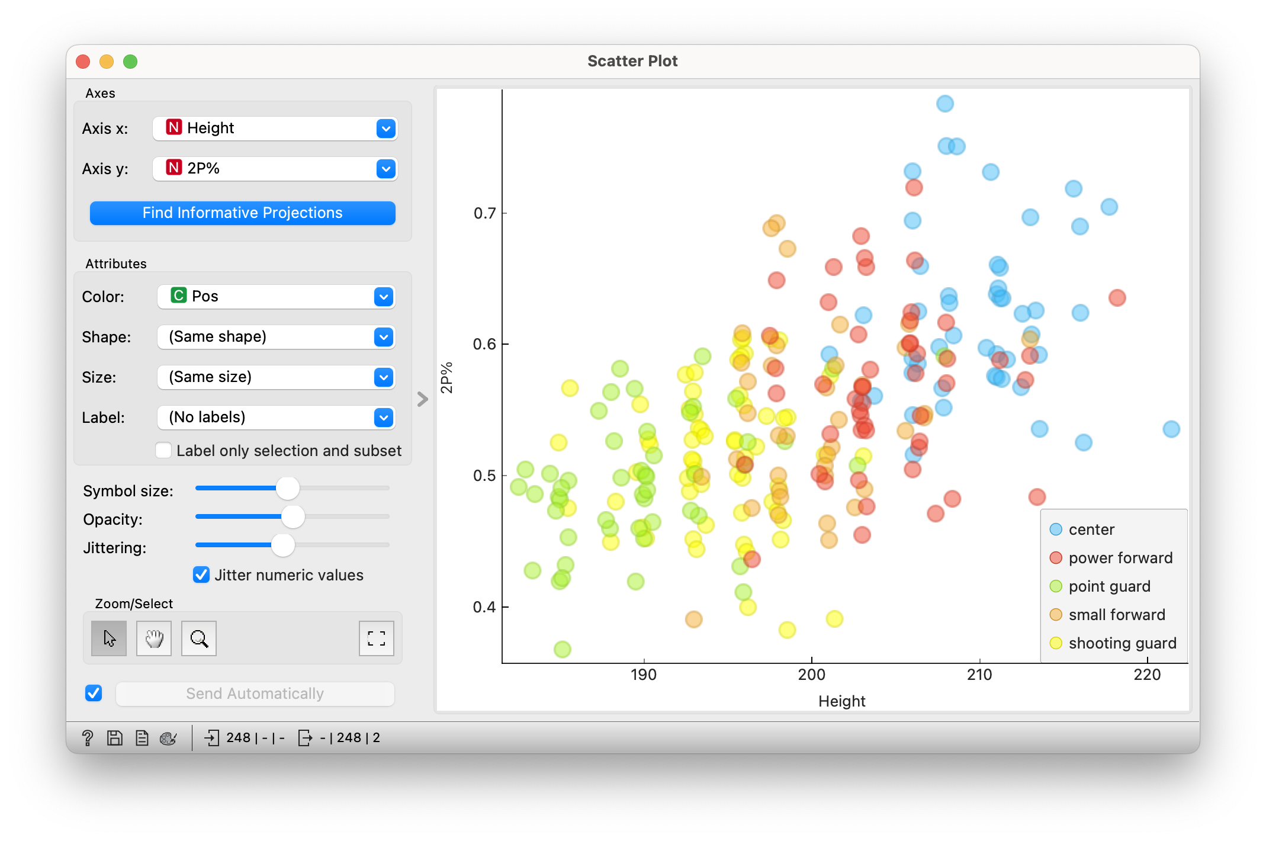Reset zoom with the fit-to-view icon
Viewport: 1266px width, 841px height.
(x=377, y=638)
